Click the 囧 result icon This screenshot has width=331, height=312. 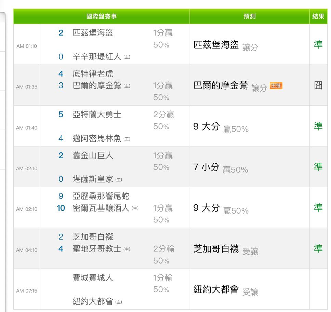[318, 85]
